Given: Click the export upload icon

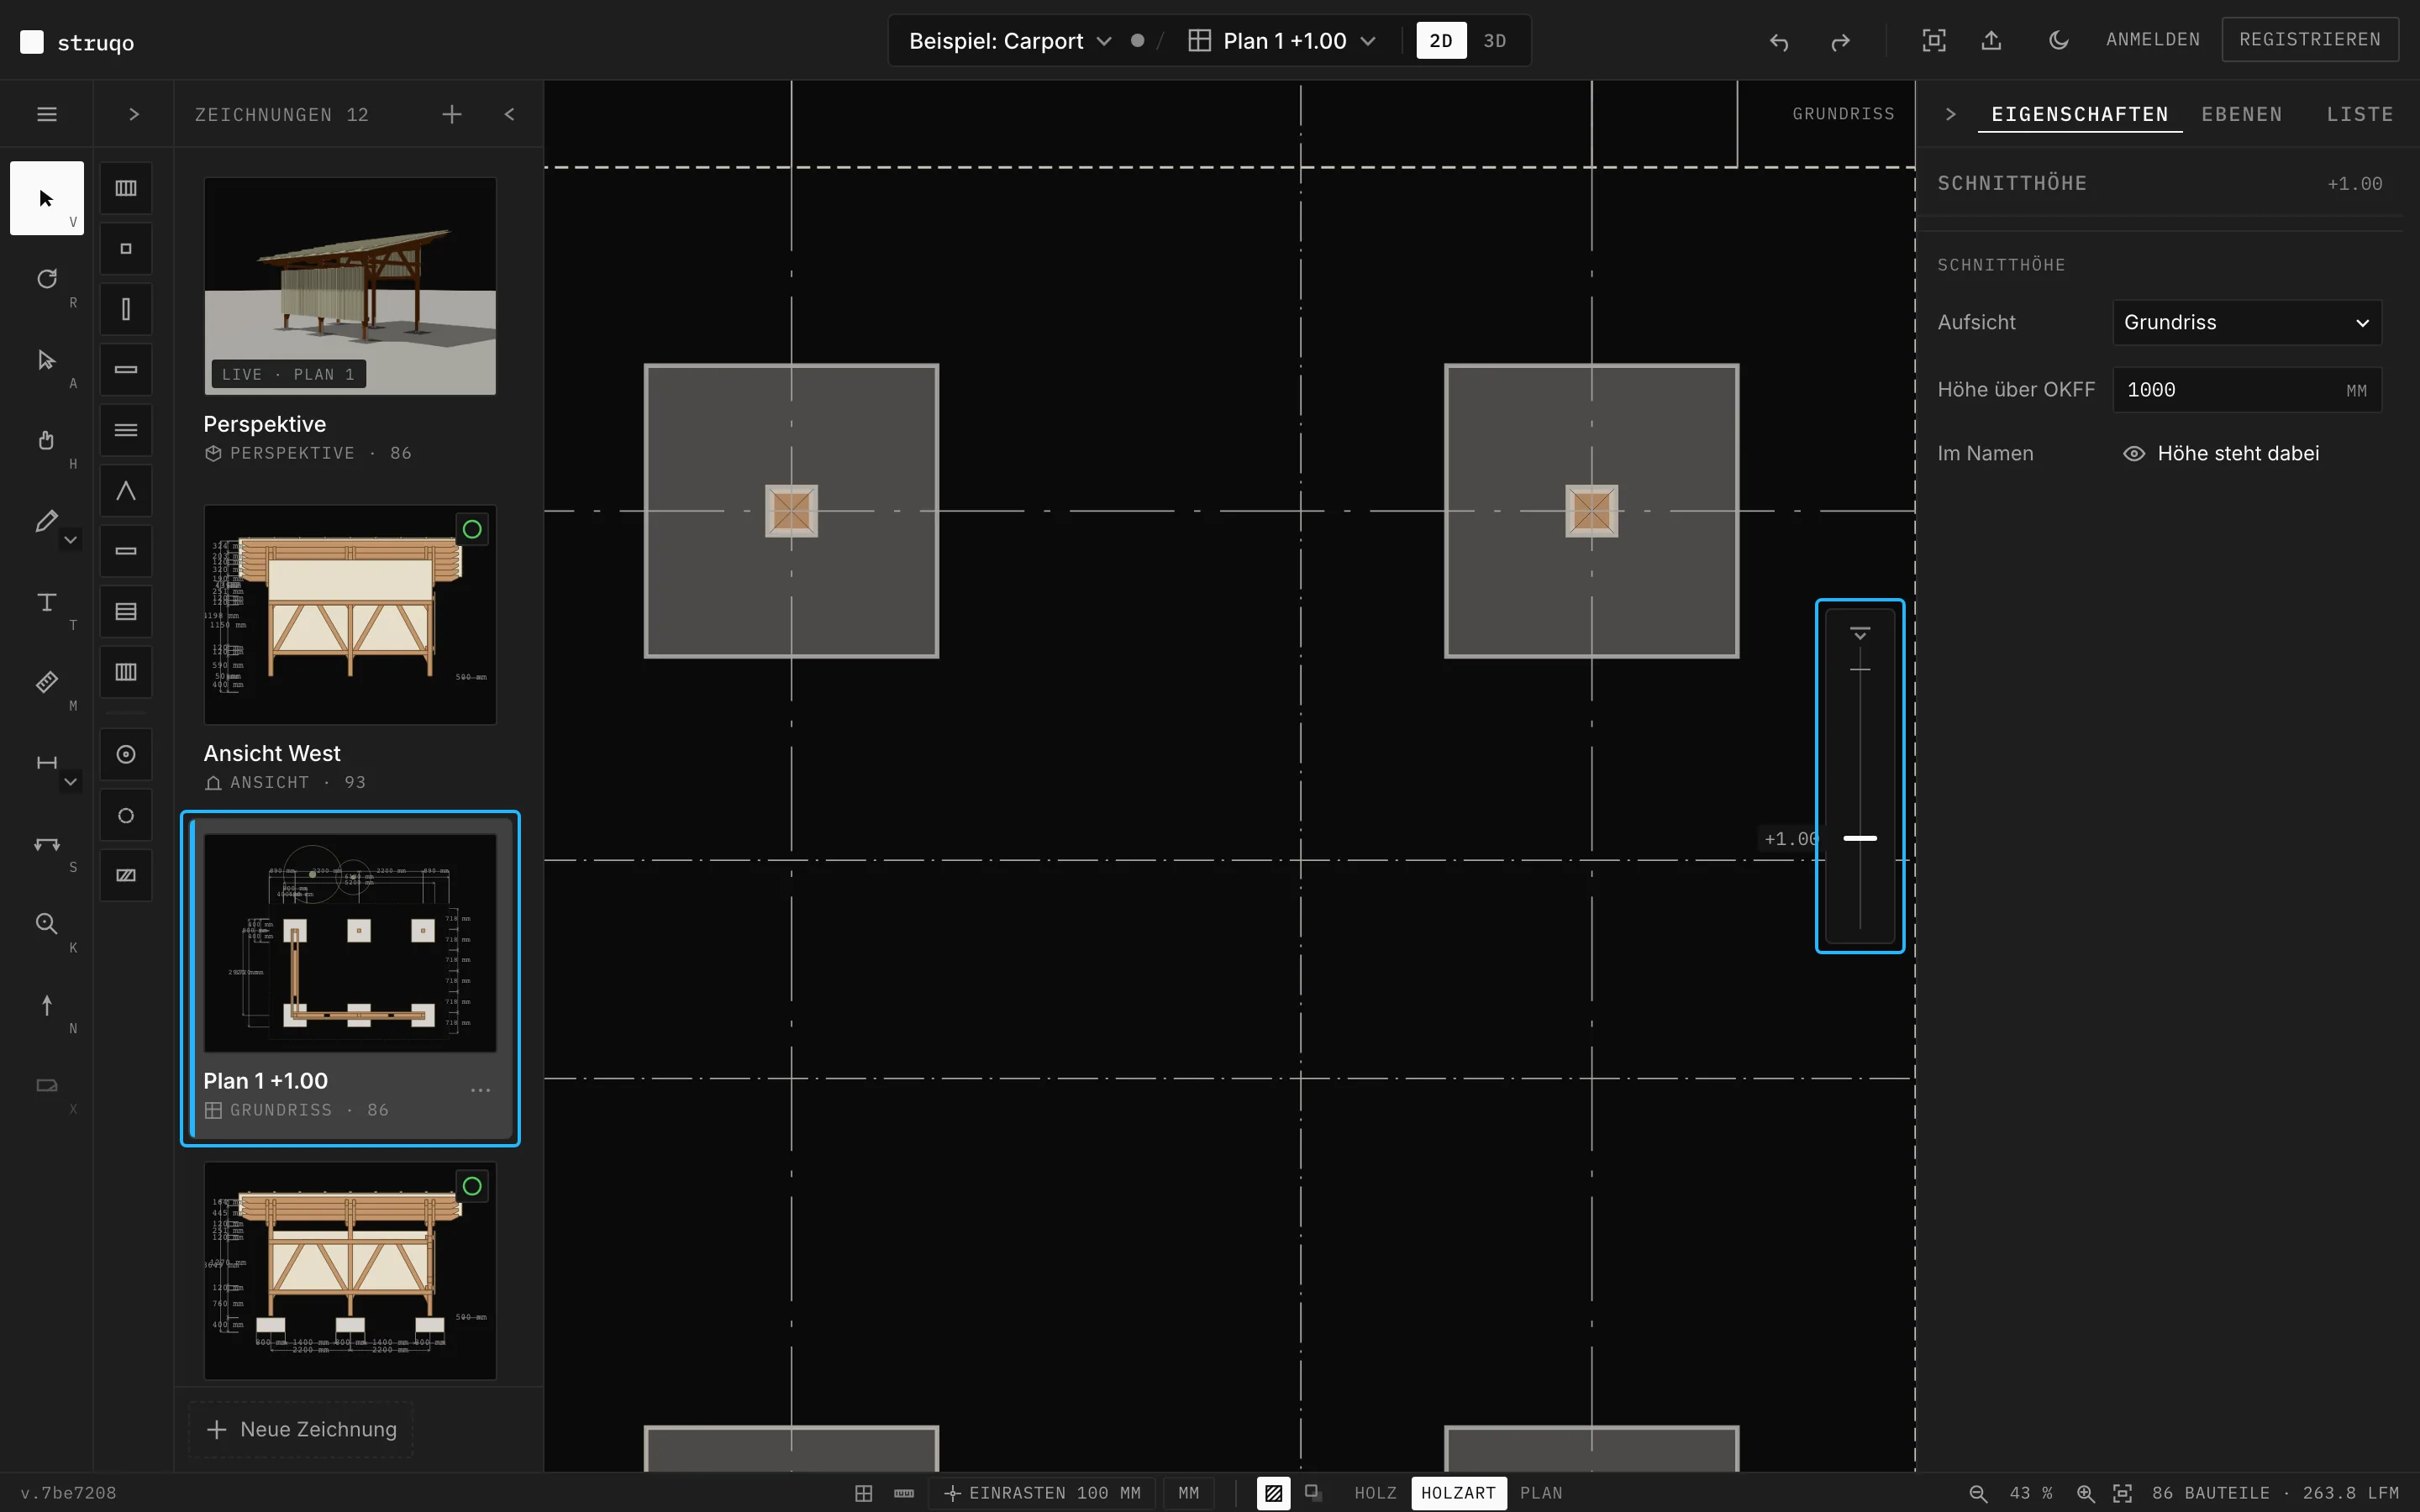Looking at the screenshot, I should click(1991, 40).
